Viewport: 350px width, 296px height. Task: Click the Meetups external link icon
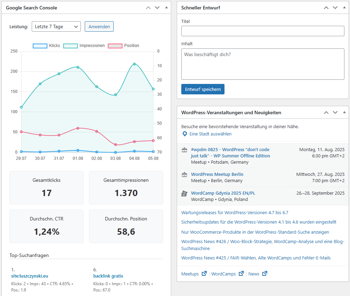click(x=204, y=274)
